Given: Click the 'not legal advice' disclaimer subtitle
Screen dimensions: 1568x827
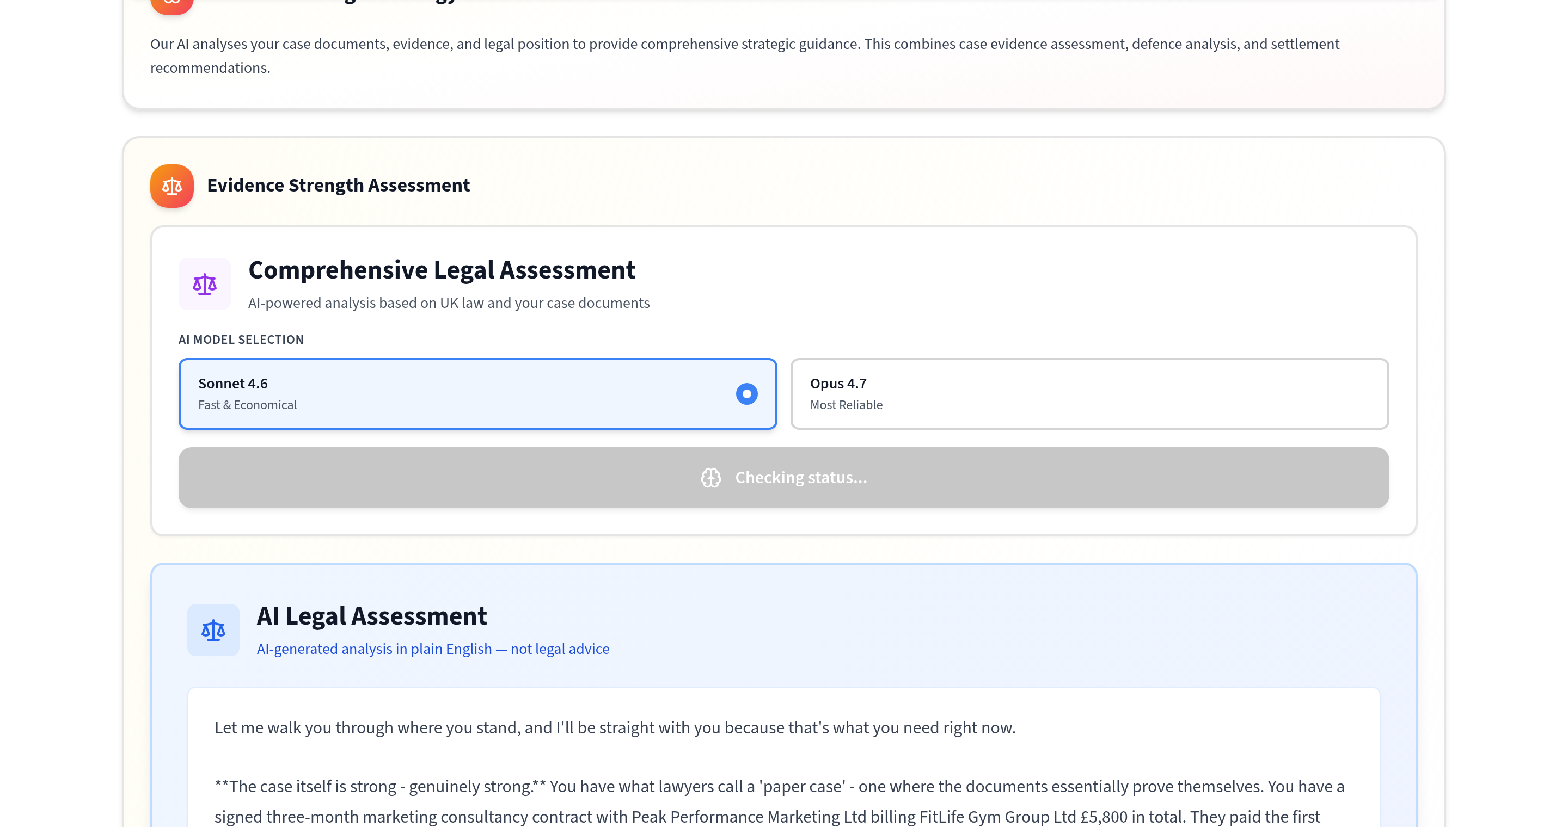Looking at the screenshot, I should tap(433, 649).
